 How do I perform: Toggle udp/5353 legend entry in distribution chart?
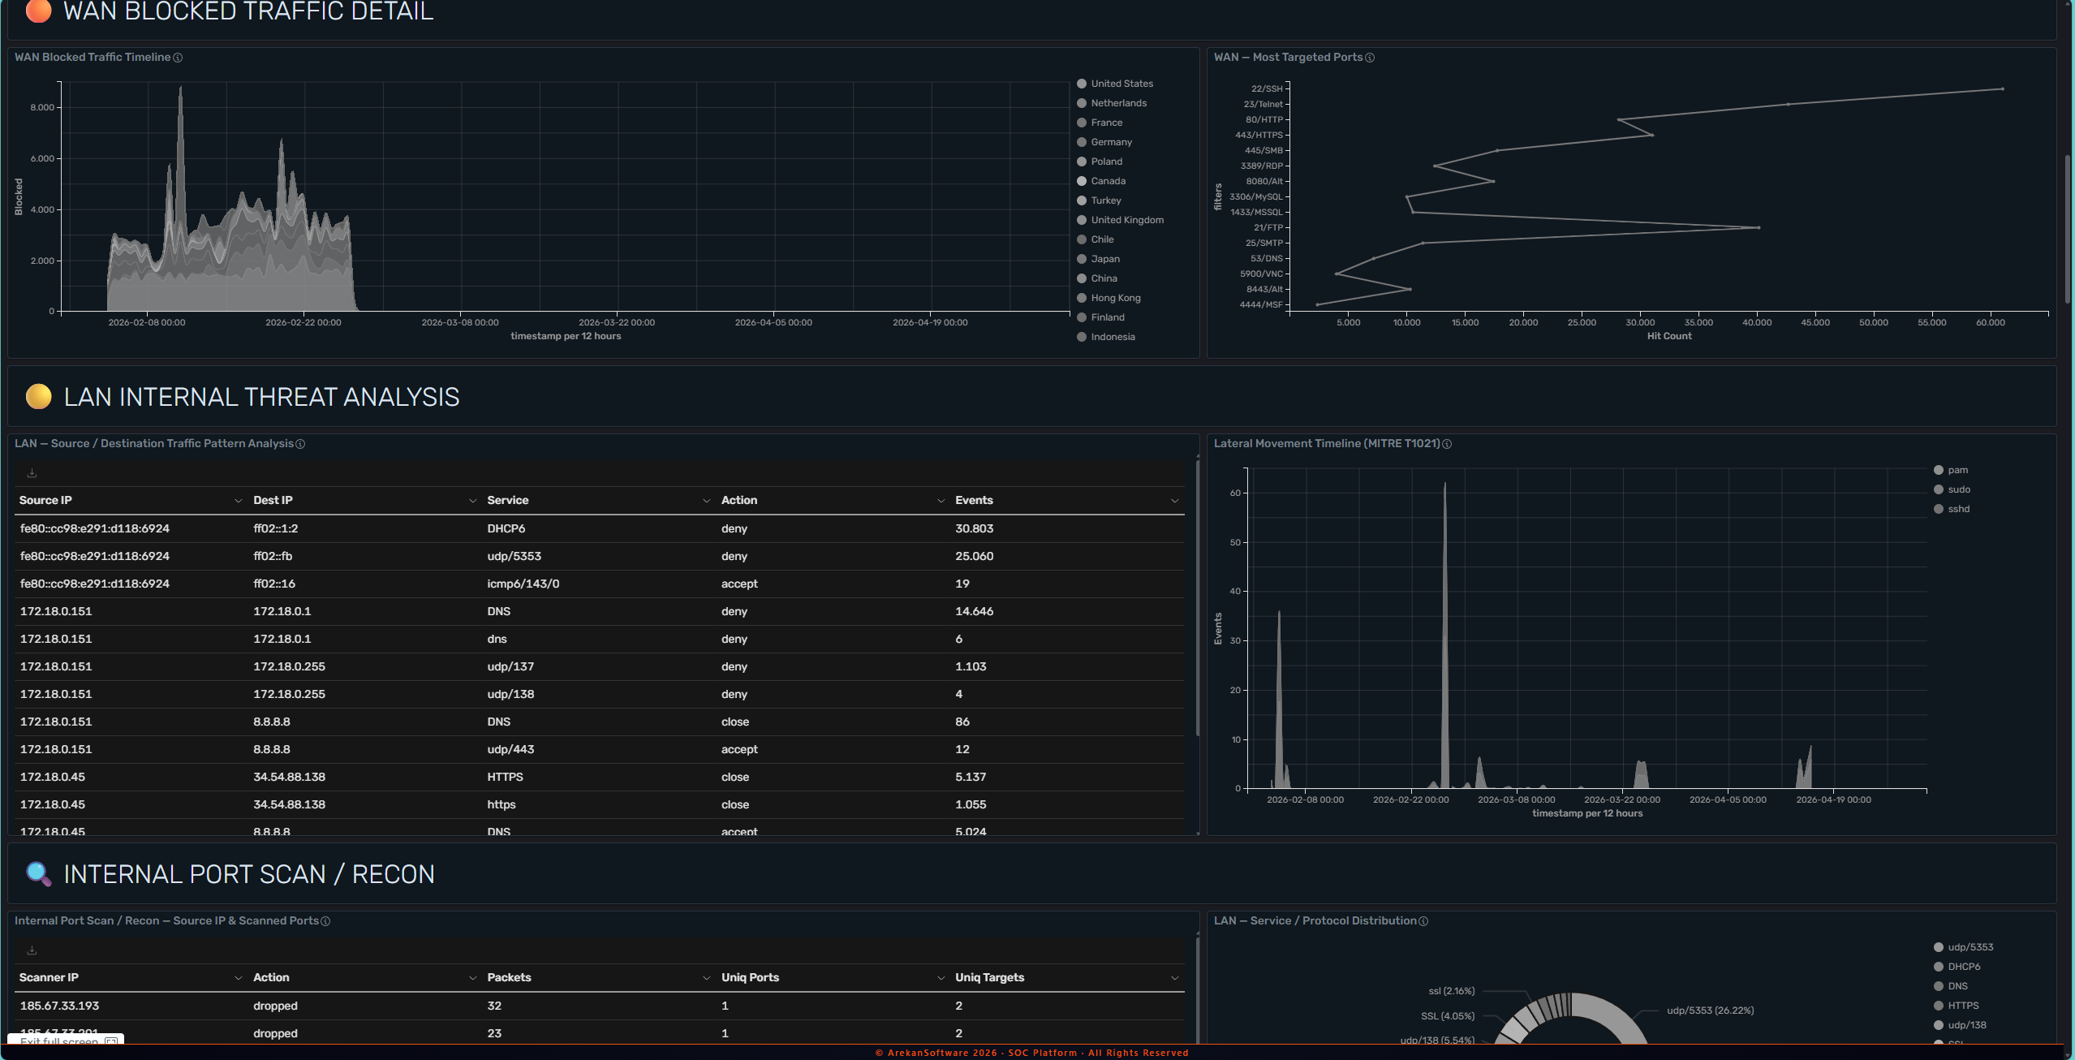coord(1963,947)
